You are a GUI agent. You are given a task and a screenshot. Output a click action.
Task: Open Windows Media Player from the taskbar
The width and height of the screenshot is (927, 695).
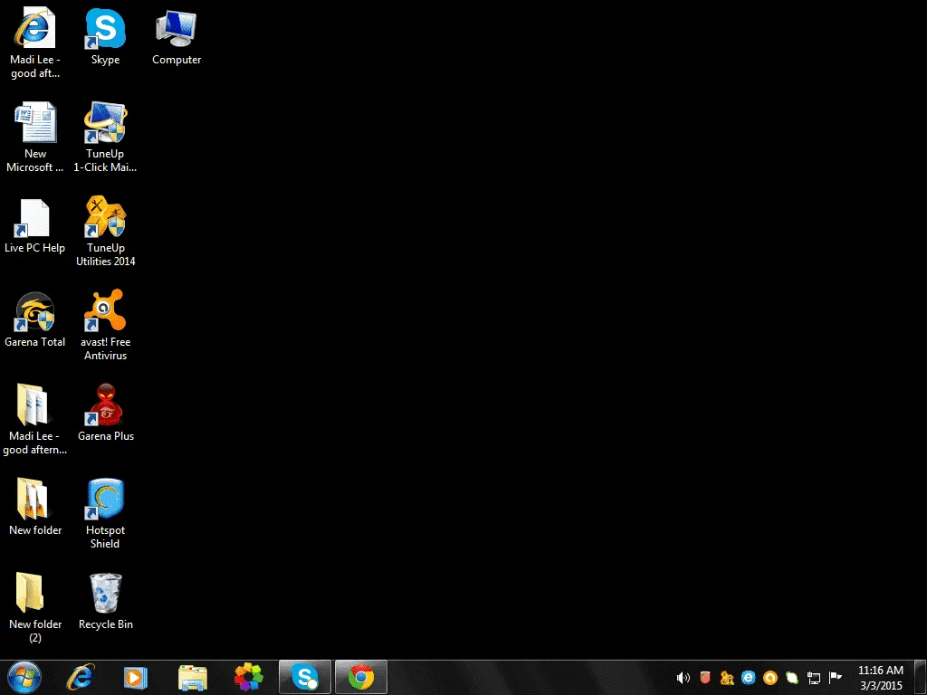pyautogui.click(x=136, y=677)
